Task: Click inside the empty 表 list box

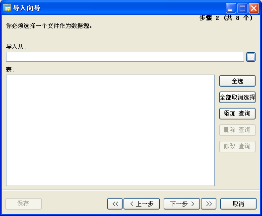Action: click(110, 130)
